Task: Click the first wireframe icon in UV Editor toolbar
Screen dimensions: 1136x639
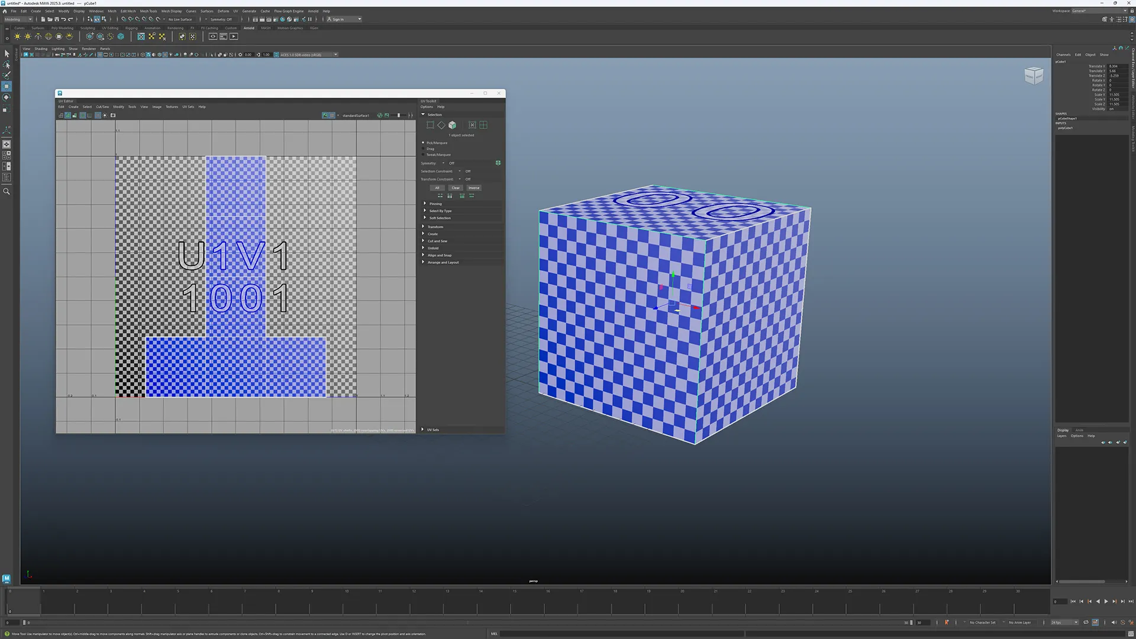Action: [60, 115]
